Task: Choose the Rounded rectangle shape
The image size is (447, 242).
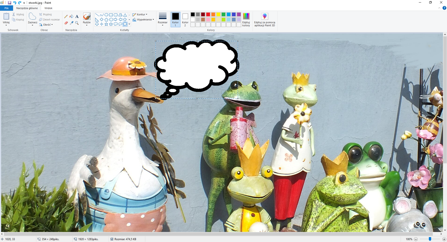Action: (x=116, y=15)
